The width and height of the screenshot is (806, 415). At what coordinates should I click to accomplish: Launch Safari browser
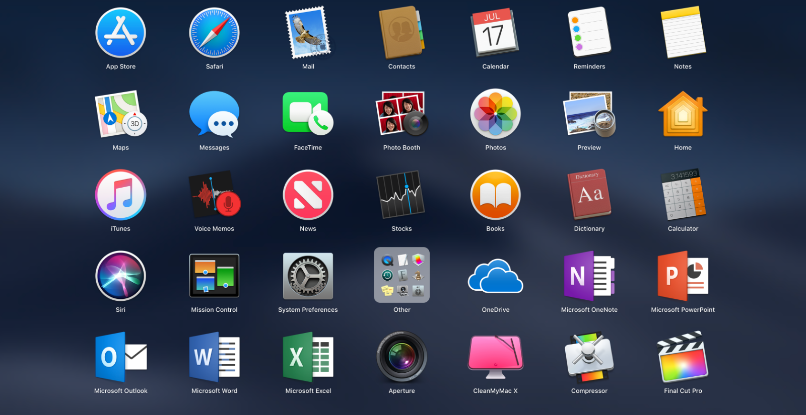(214, 33)
